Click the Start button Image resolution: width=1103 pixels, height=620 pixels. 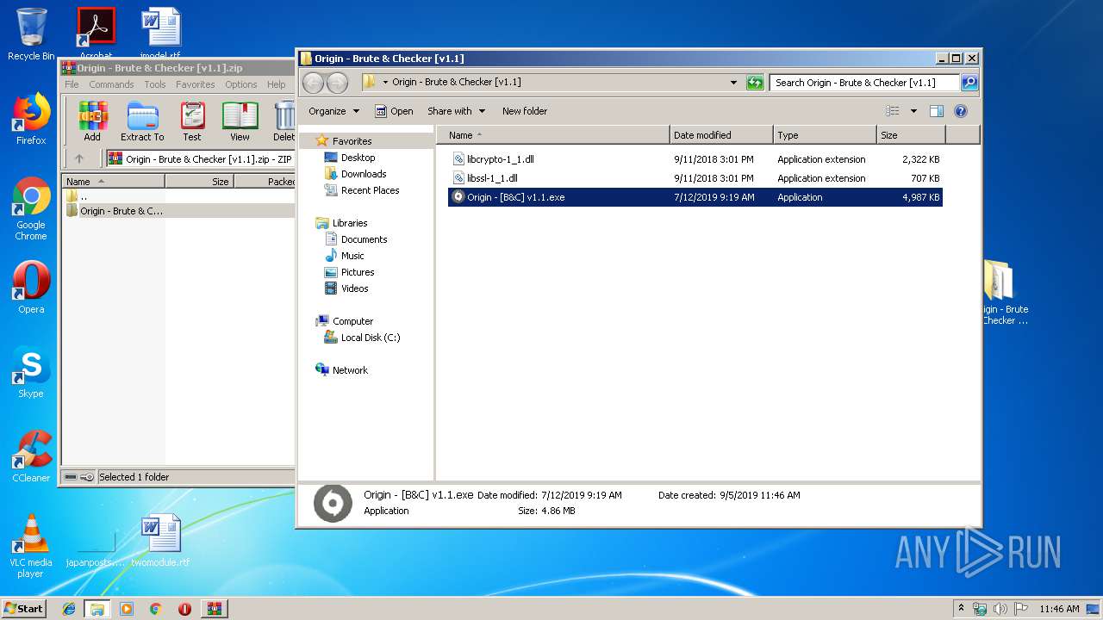[x=24, y=609]
